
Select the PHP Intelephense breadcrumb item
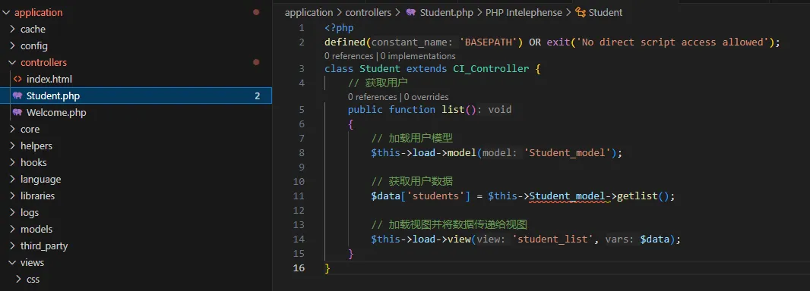(x=524, y=12)
